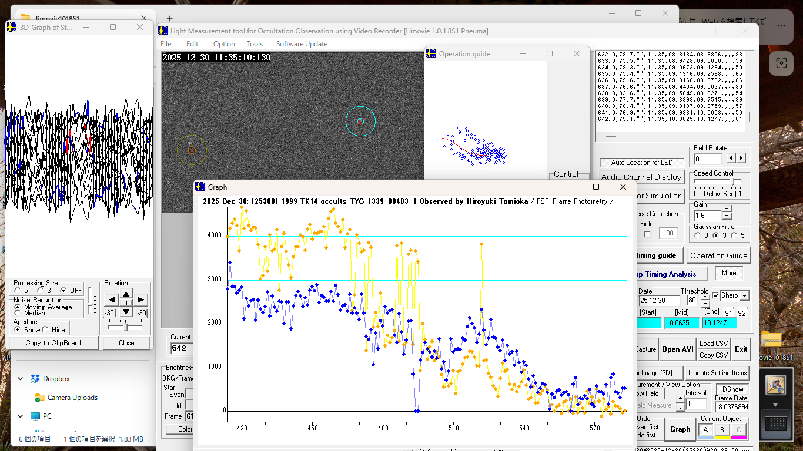Click Field Rotate right arrow button
Screen dimensions: 803x451
point(741,159)
